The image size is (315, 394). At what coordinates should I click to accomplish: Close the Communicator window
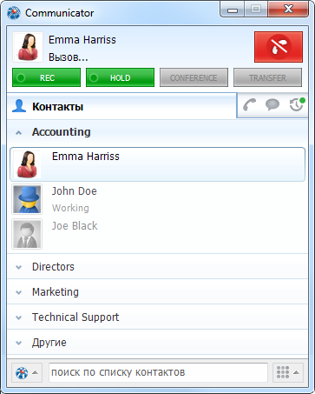(288, 10)
